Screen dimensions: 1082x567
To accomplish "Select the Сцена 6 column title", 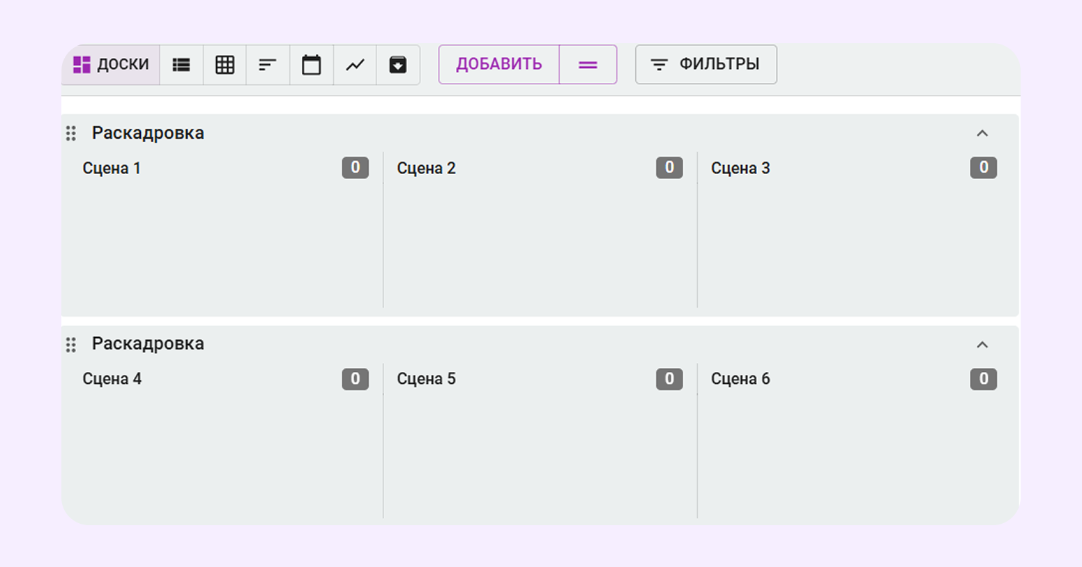I will 740,379.
